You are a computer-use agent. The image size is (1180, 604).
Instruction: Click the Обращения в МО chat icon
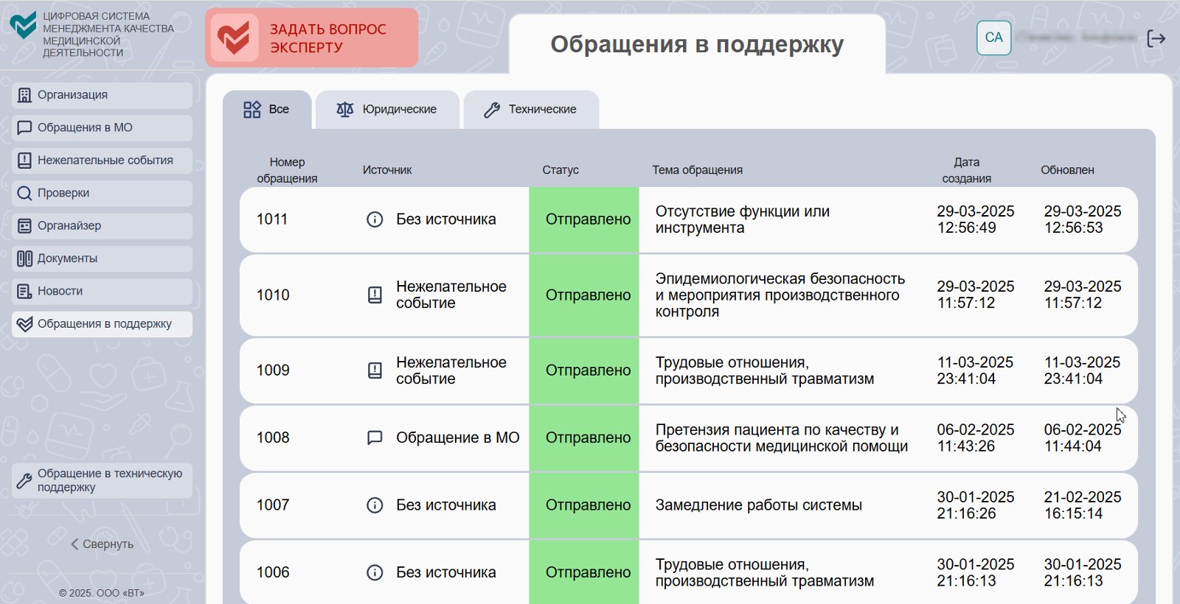click(x=24, y=127)
